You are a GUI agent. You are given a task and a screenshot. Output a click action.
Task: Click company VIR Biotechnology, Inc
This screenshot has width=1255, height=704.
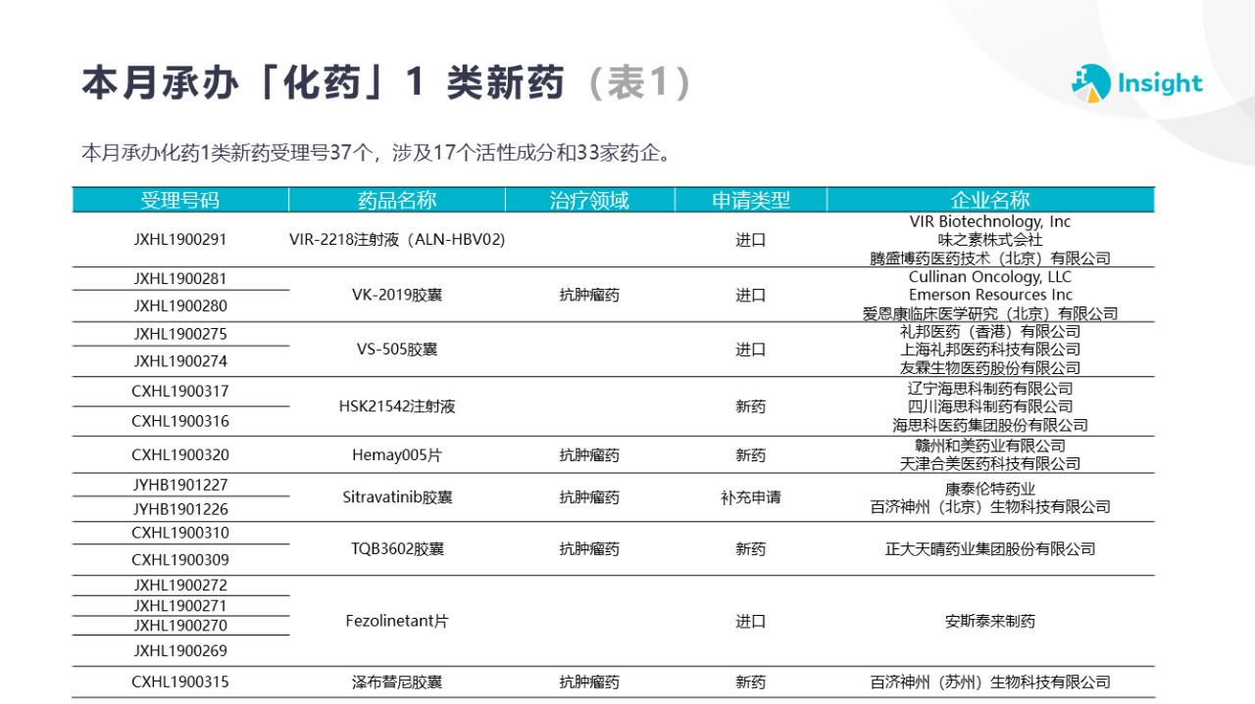coord(990,222)
